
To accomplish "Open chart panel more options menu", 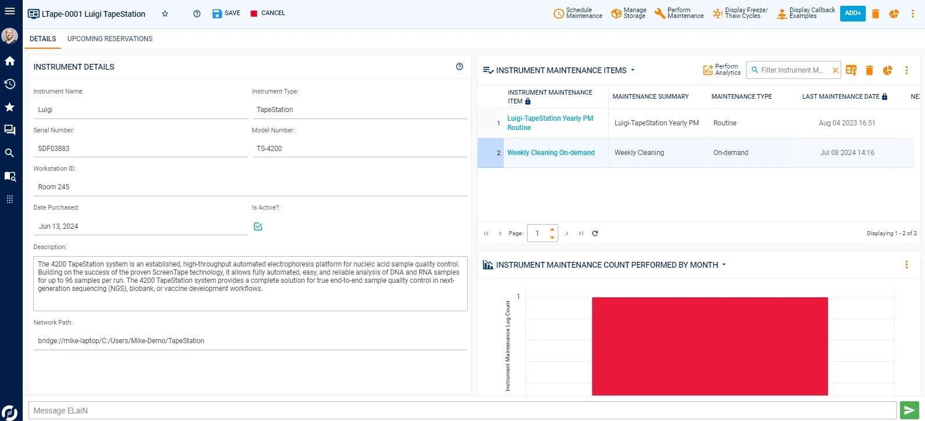I will (x=906, y=265).
